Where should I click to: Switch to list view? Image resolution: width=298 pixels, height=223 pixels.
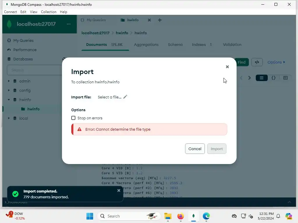point(262,78)
